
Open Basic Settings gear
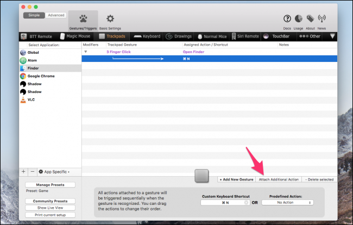point(110,21)
